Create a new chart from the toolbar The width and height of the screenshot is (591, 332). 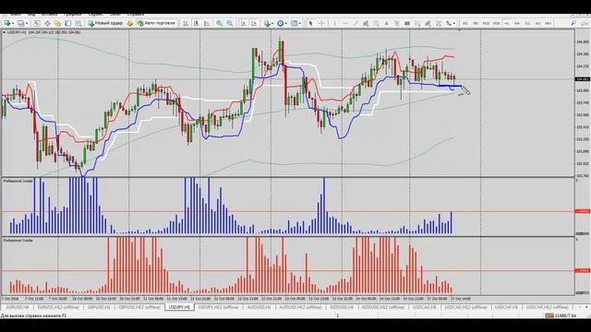(x=6, y=23)
